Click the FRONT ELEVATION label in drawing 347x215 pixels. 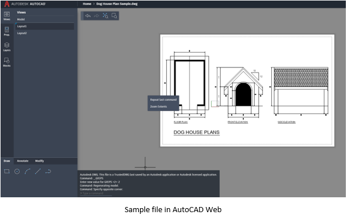coord(237,122)
